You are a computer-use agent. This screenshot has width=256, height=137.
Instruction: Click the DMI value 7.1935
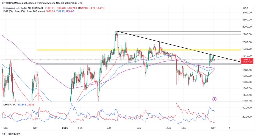pyautogui.click(x=30, y=105)
